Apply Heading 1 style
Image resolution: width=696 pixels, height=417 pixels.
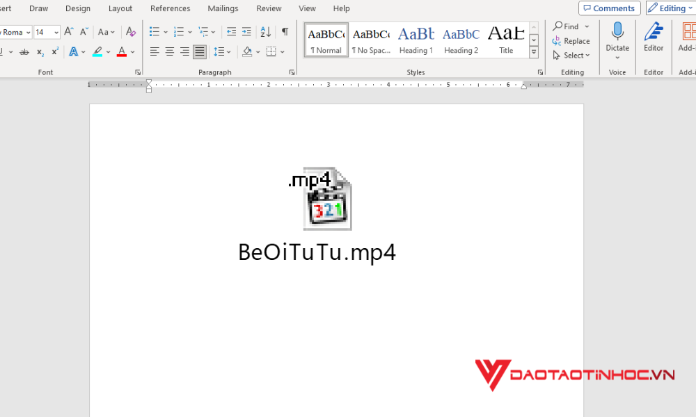coord(416,40)
